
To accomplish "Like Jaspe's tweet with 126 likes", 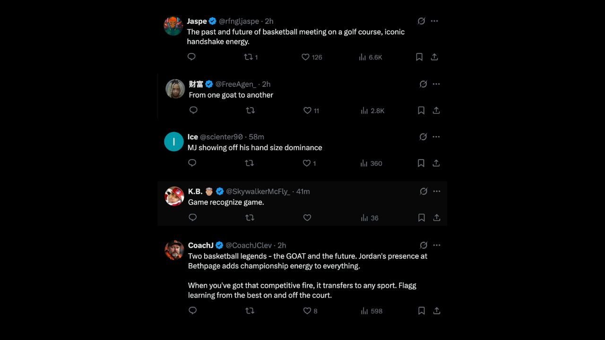I will pyautogui.click(x=306, y=57).
